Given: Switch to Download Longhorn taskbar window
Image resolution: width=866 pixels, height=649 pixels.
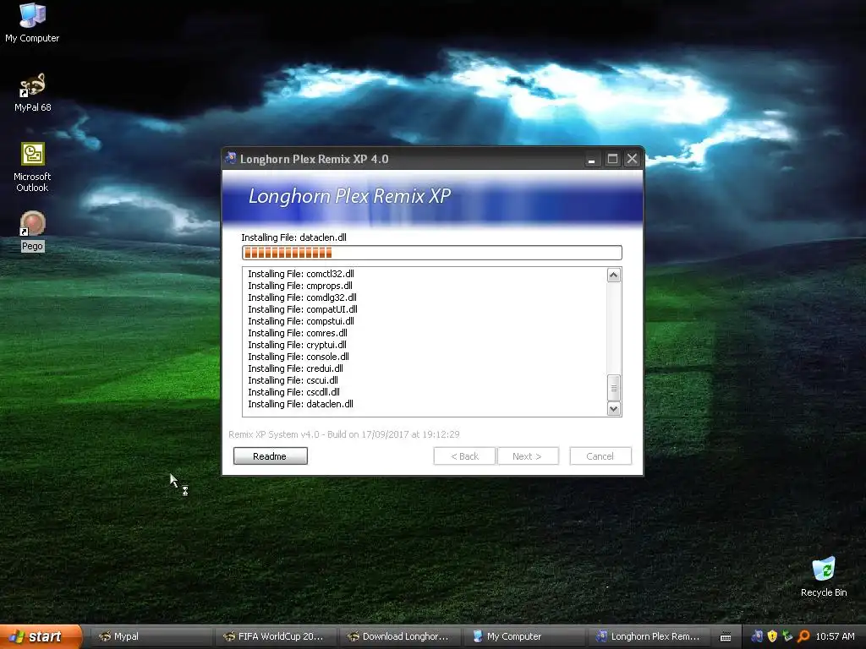Looking at the screenshot, I should 399,636.
